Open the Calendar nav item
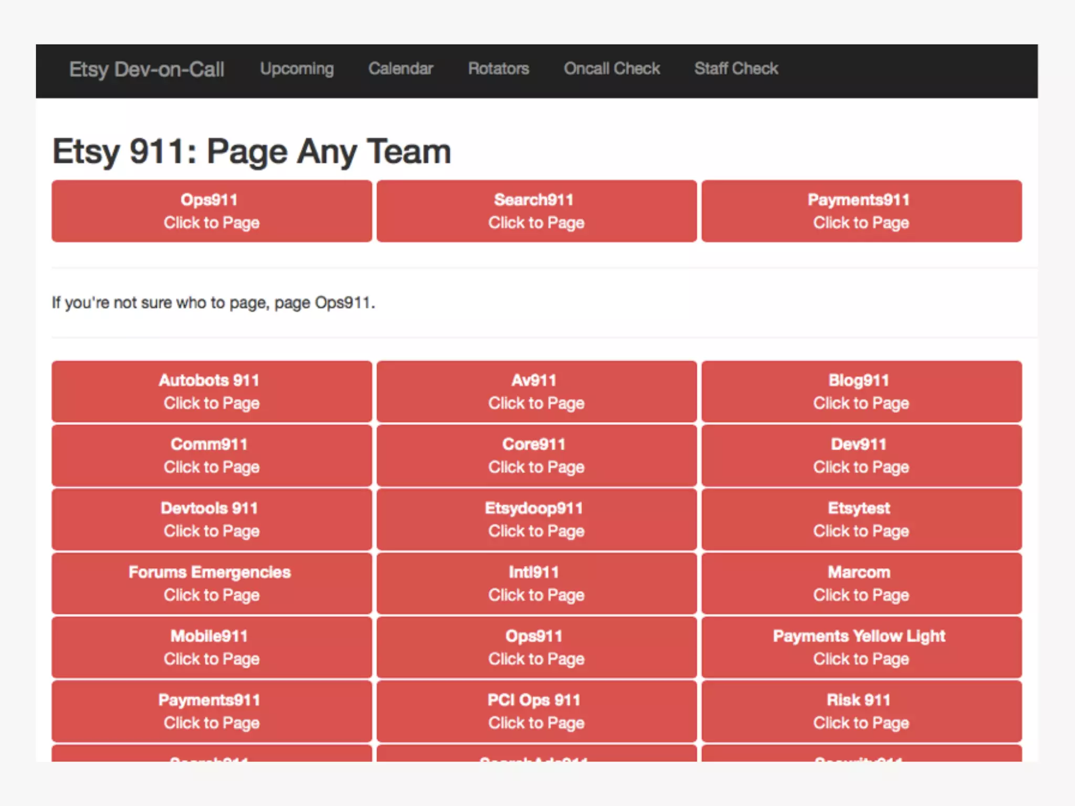Image resolution: width=1075 pixels, height=806 pixels. click(401, 69)
